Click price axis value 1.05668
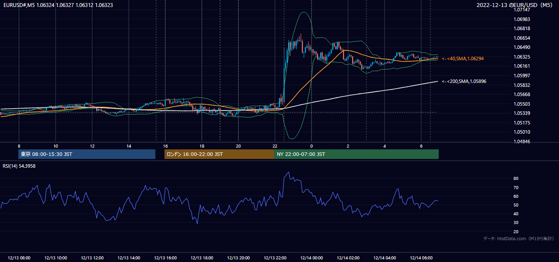The width and height of the screenshot is (559, 262). pos(522,94)
